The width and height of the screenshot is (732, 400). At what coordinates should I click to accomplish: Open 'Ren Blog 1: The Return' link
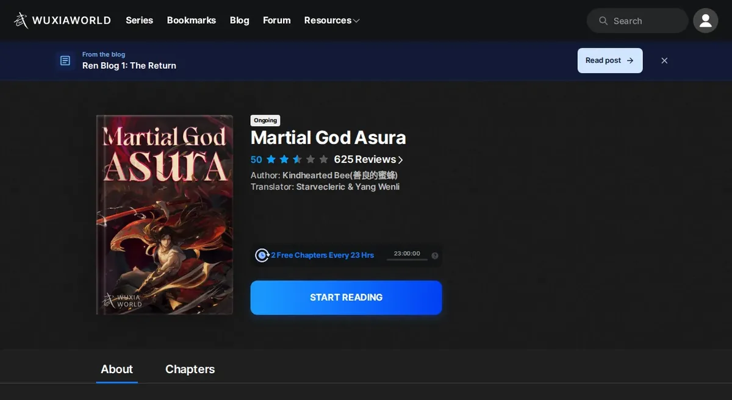[129, 66]
